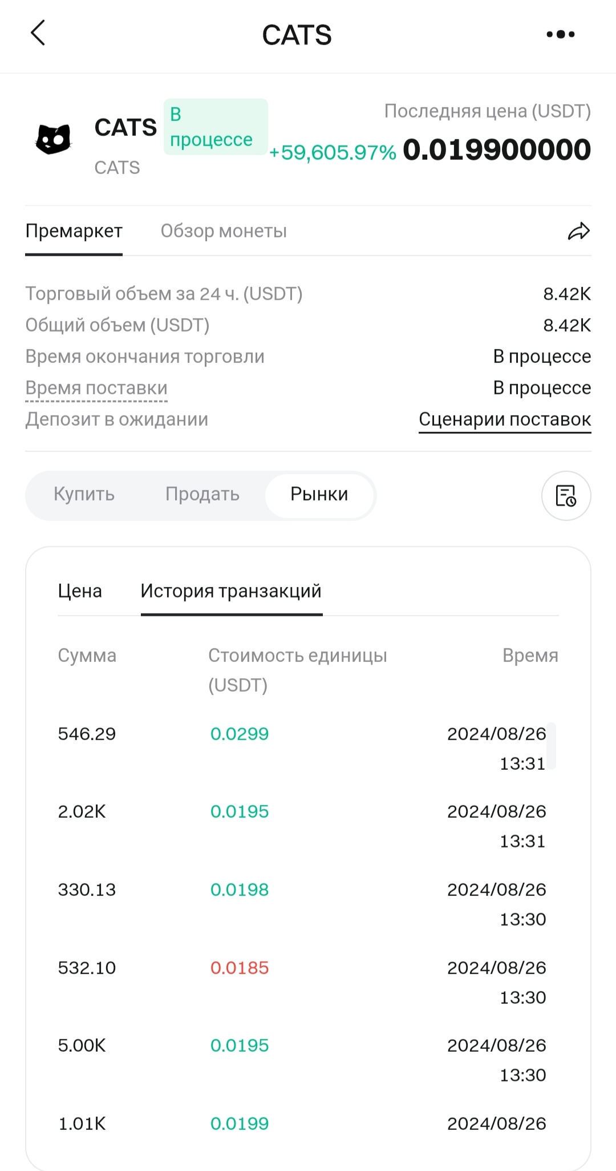This screenshot has height=1171, width=616.
Task: Tap the last price 0.019900000 value
Action: click(x=497, y=150)
